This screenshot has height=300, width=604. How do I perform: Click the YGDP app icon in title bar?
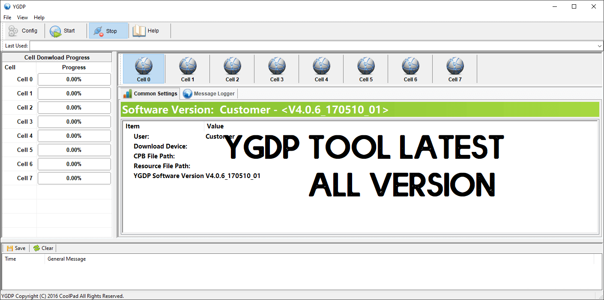(7, 6)
